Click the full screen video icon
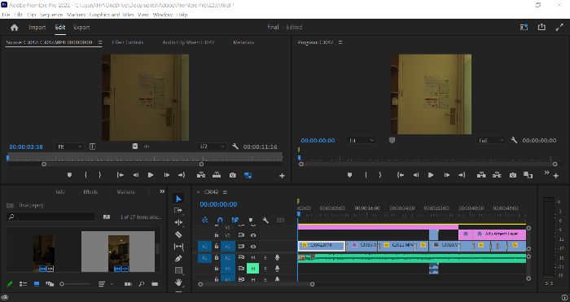This screenshot has width=570, height=302. (559, 27)
